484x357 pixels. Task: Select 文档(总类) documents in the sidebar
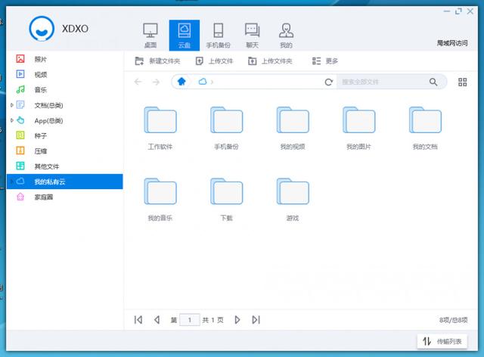pyautogui.click(x=65, y=105)
